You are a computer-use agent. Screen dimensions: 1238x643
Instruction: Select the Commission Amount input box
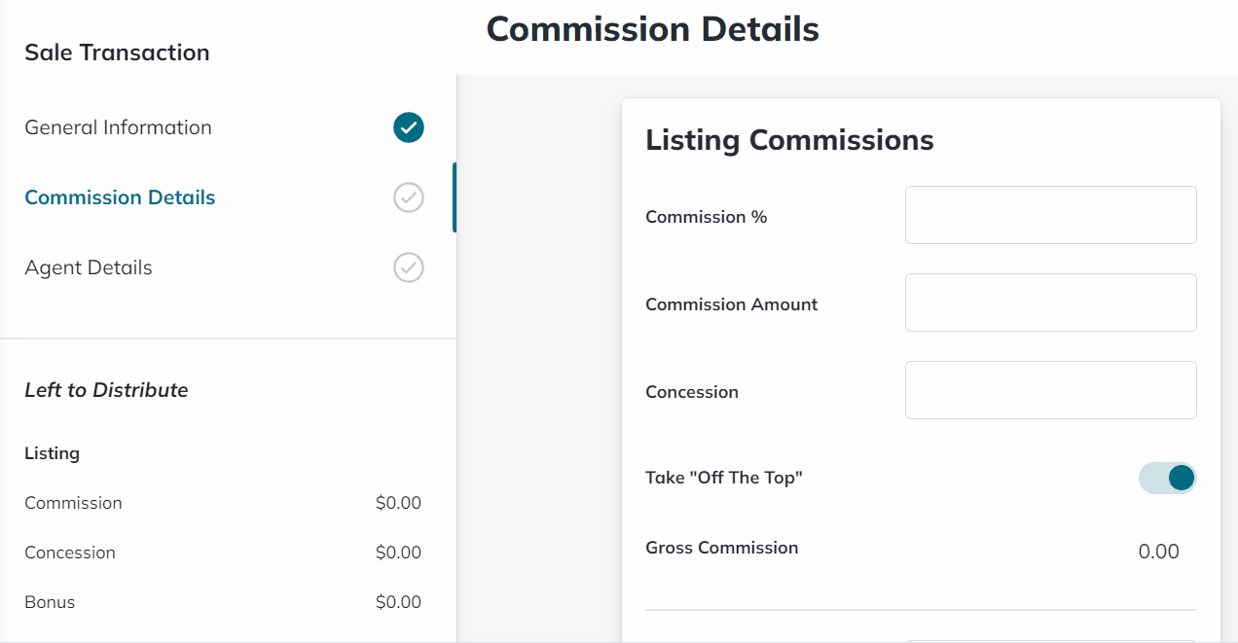(1050, 303)
